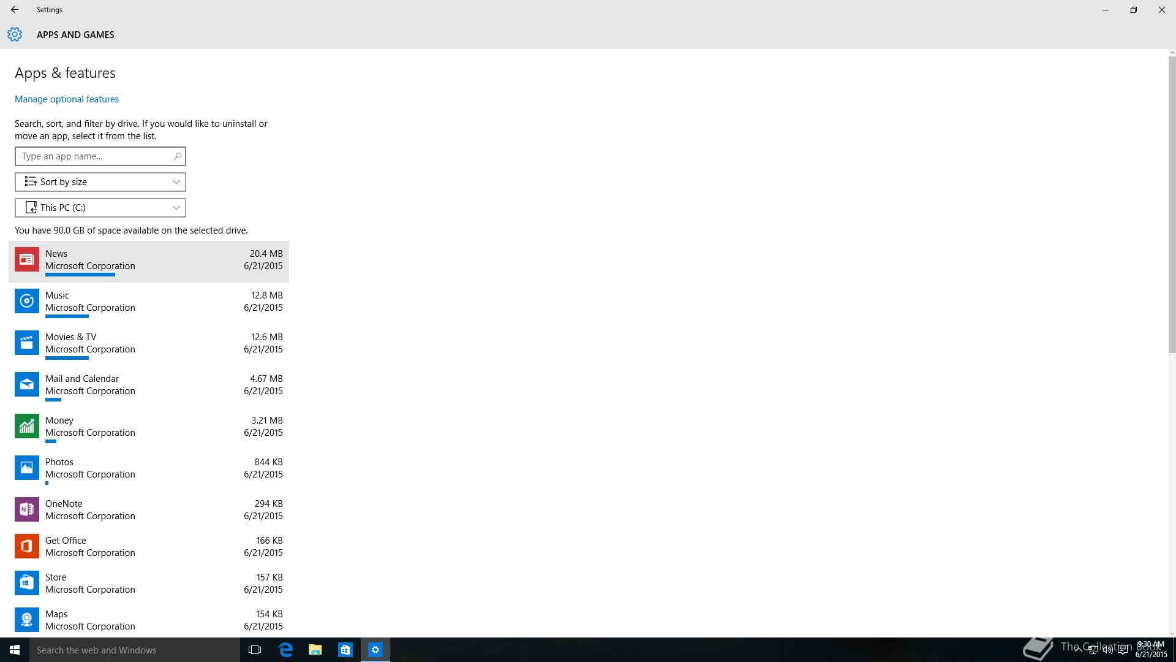Viewport: 1176px width, 662px height.
Task: Launch Microsoft Edge from taskbar
Action: (285, 650)
